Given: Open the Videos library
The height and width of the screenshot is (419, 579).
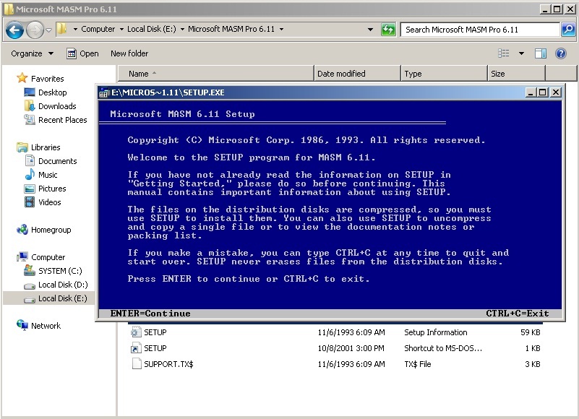Looking at the screenshot, I should [x=49, y=202].
